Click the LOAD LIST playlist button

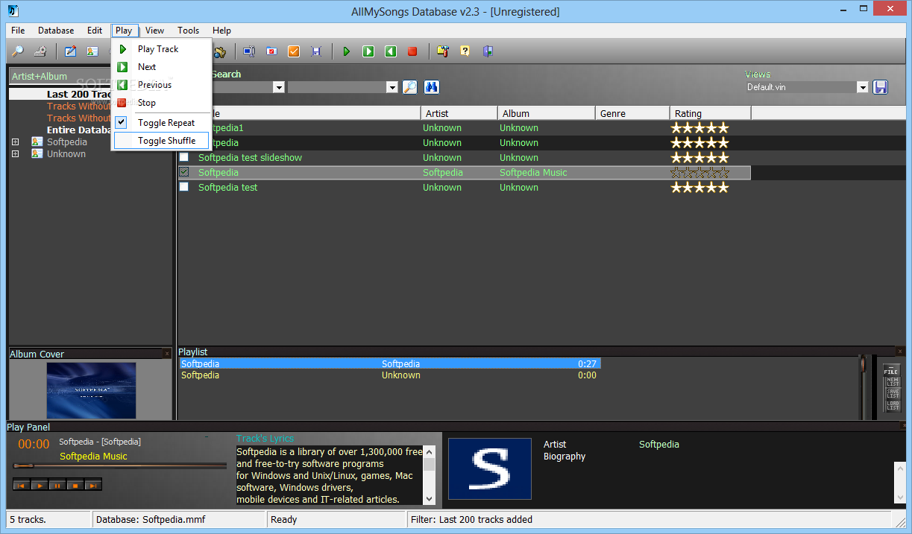coord(892,405)
